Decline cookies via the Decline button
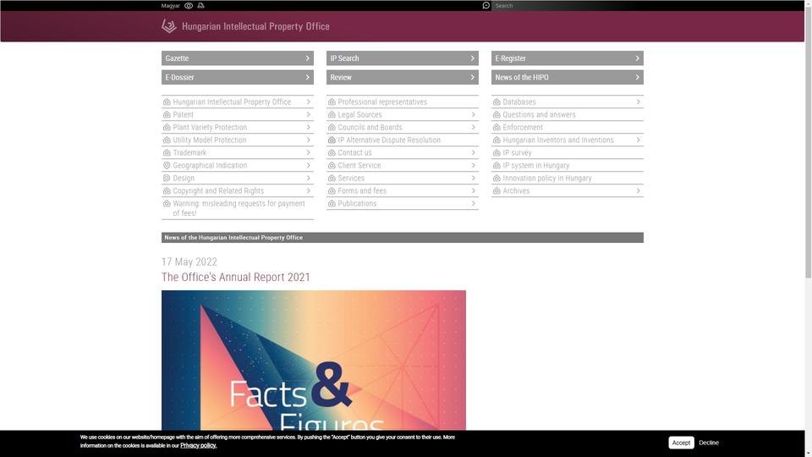 709,443
